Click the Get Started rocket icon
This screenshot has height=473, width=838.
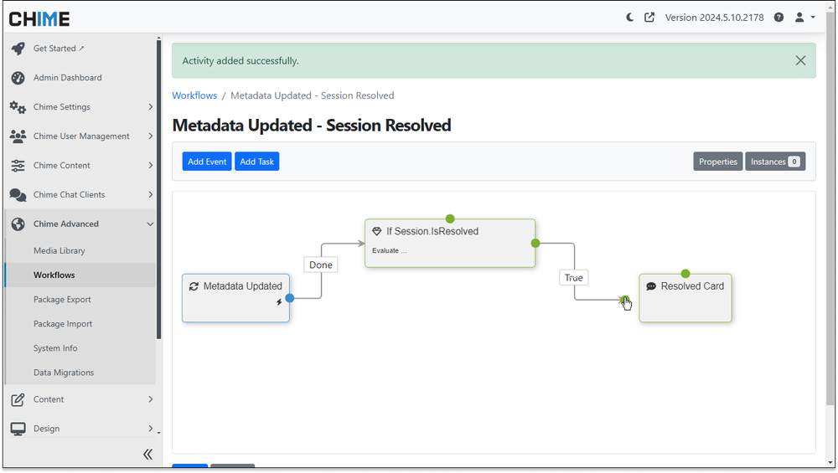coord(18,49)
